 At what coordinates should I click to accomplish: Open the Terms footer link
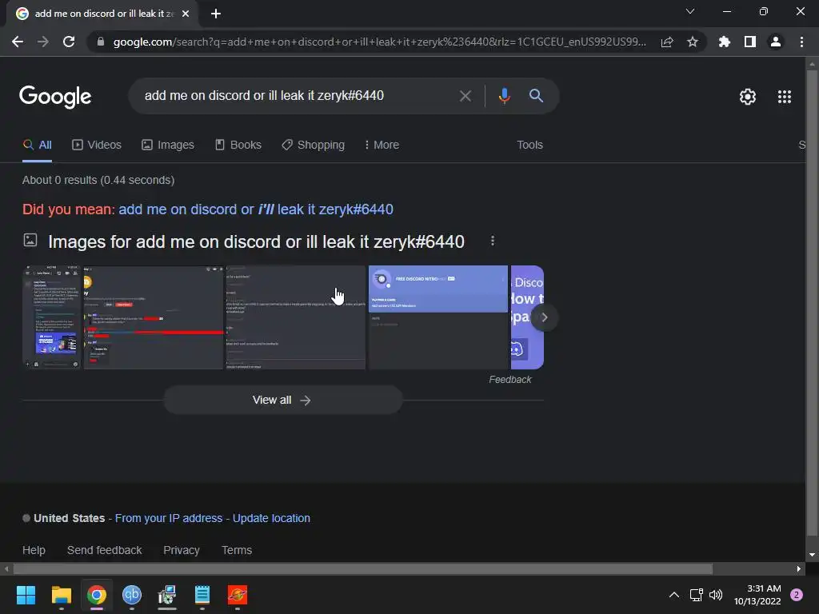pyautogui.click(x=237, y=550)
